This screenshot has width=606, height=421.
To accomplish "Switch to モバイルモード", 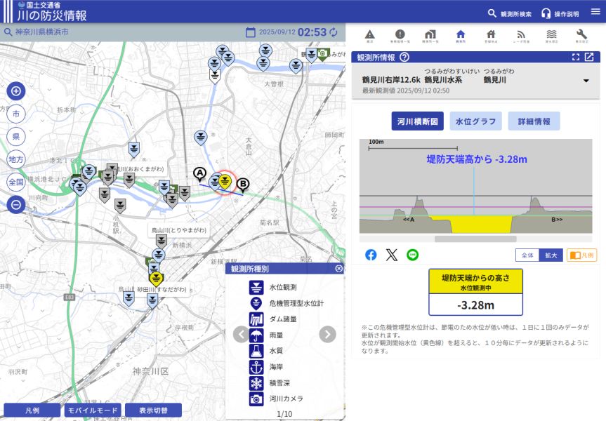I will (x=93, y=410).
